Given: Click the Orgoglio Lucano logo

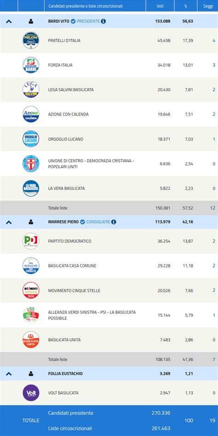Looking at the screenshot, I should tap(31, 139).
